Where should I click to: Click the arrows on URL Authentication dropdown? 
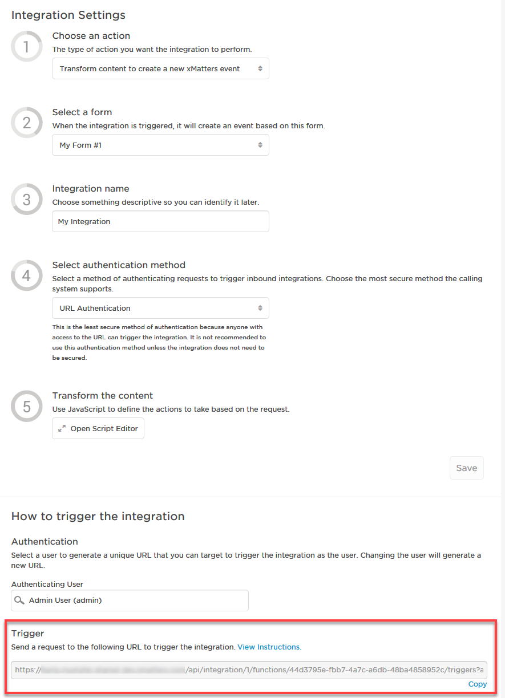(260, 308)
